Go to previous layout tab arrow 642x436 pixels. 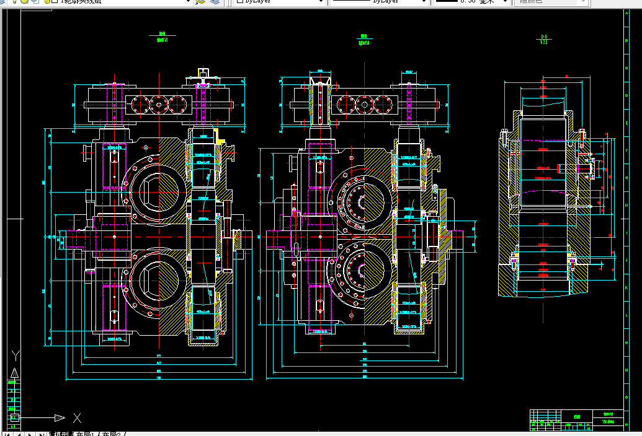(x=19, y=434)
